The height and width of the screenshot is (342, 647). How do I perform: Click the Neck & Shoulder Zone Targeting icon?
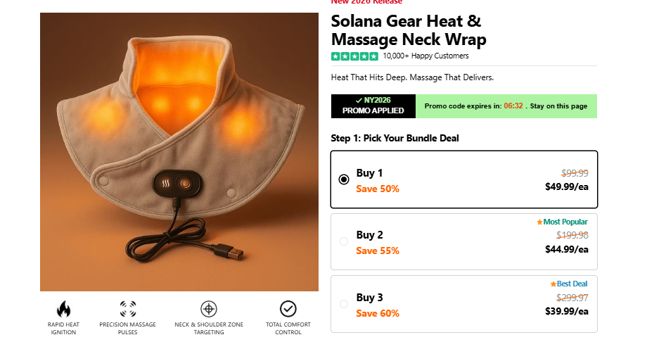click(x=208, y=308)
